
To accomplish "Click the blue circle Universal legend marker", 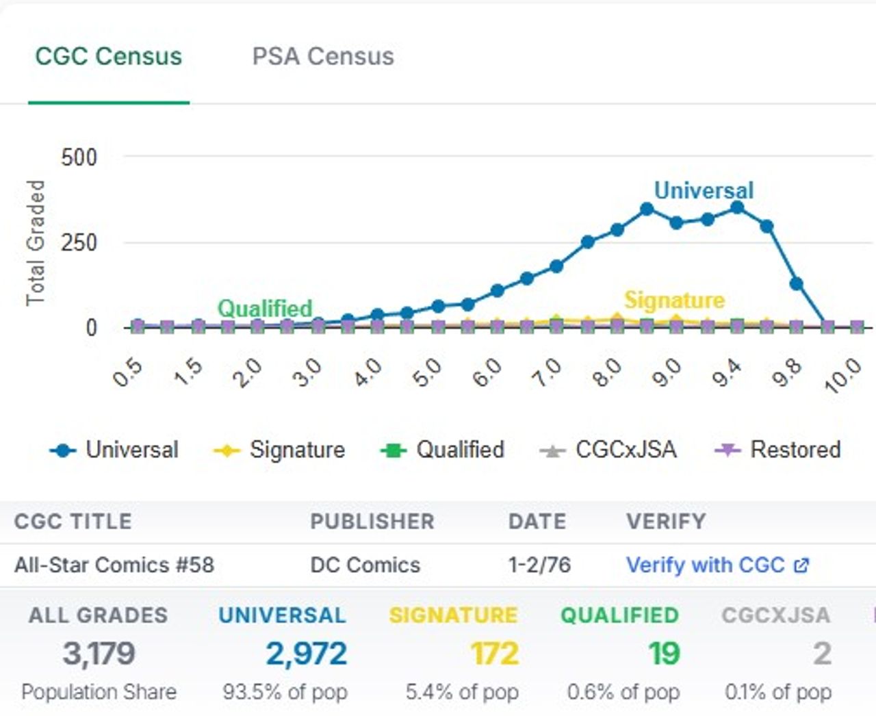I will pyautogui.click(x=63, y=450).
